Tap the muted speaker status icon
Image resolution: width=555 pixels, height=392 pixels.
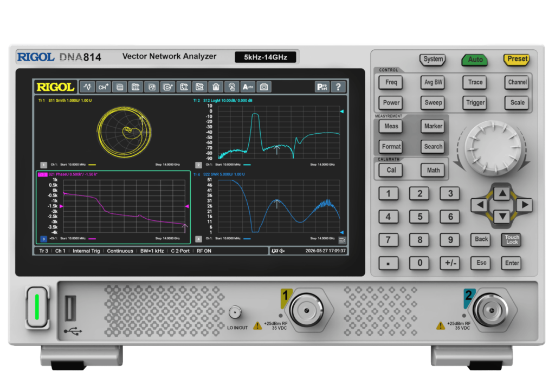tap(282, 251)
